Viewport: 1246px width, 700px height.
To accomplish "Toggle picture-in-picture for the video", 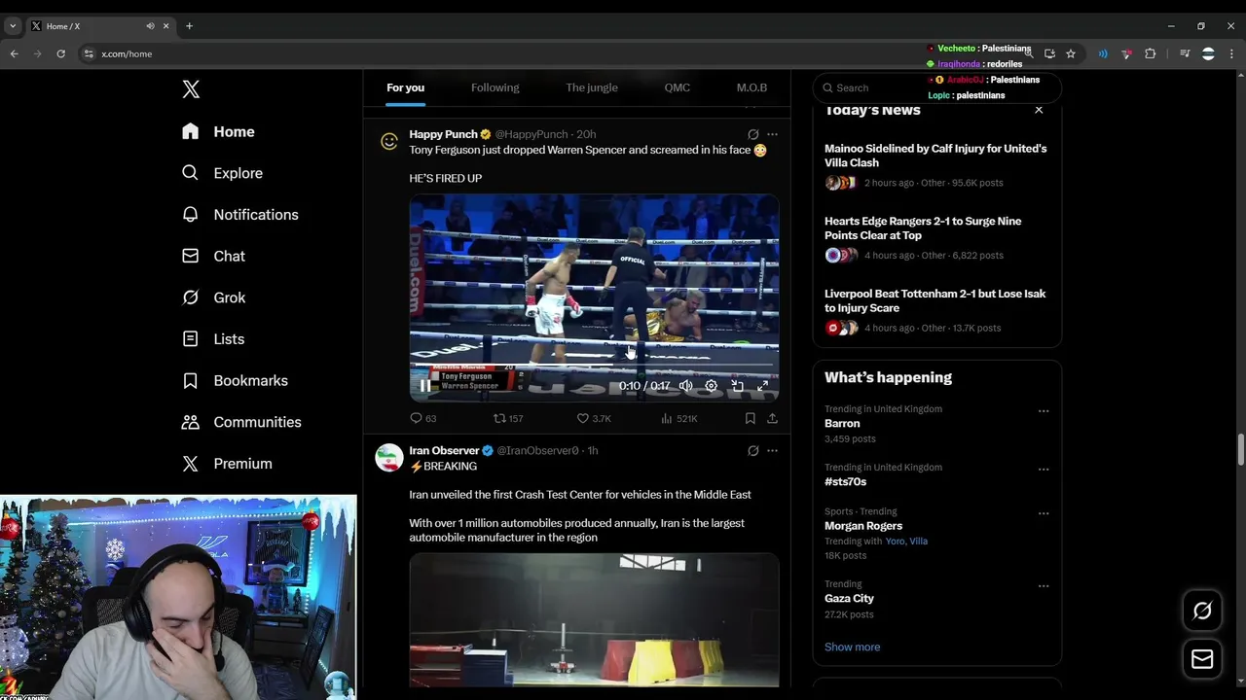I will 737,386.
